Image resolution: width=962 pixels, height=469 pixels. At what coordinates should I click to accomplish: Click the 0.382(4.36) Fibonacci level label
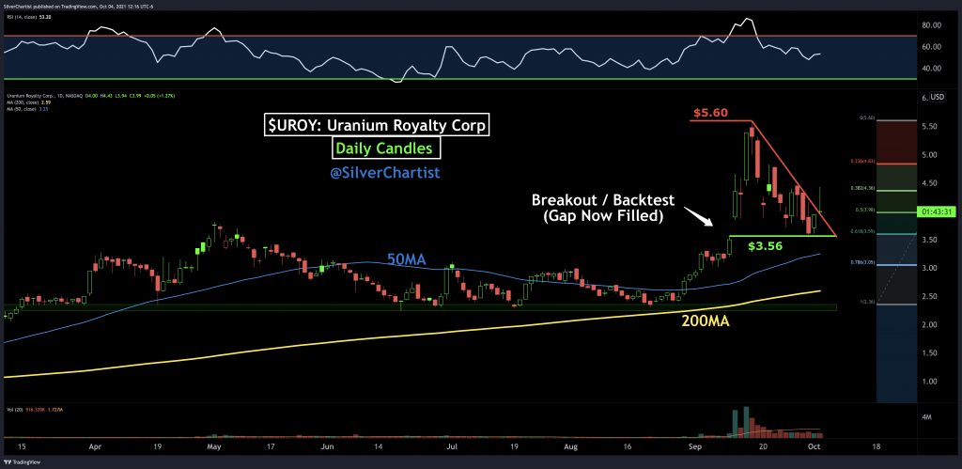tap(864, 188)
